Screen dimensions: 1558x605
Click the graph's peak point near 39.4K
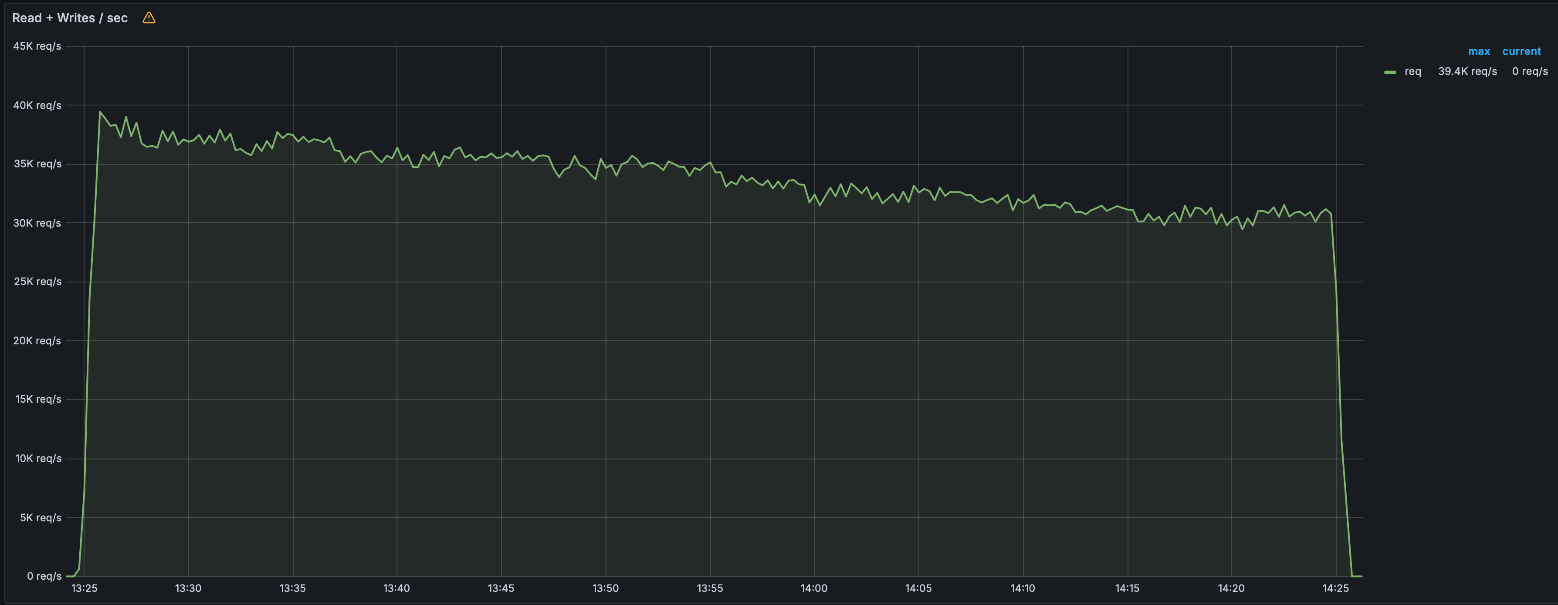[100, 112]
